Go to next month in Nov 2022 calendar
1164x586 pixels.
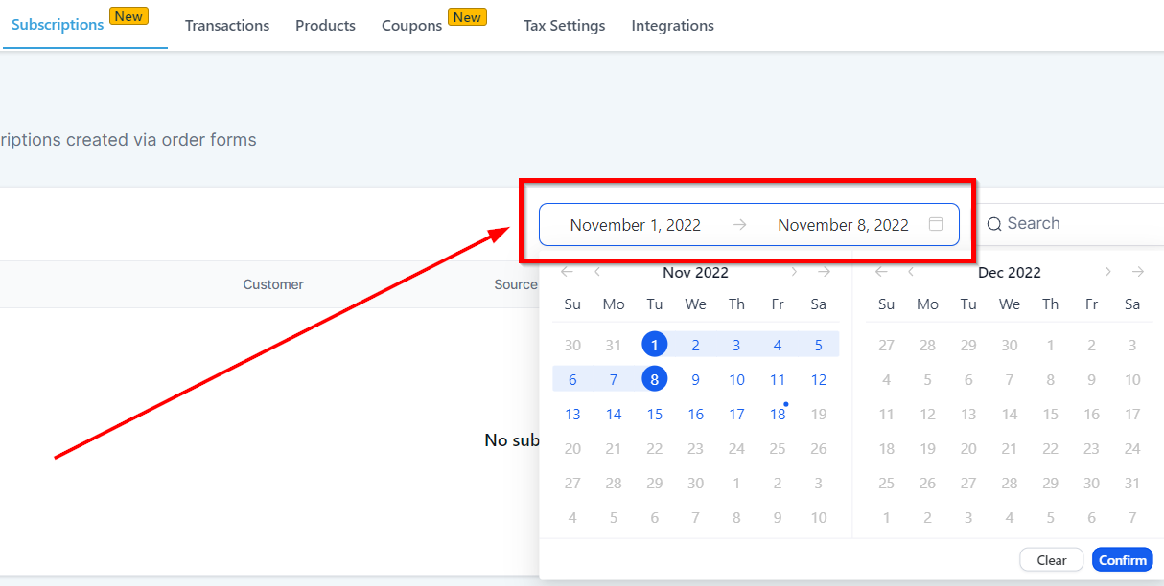click(793, 272)
